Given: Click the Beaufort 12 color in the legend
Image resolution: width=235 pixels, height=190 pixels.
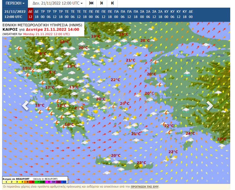Looking at the screenshot, I should (x=64, y=182).
